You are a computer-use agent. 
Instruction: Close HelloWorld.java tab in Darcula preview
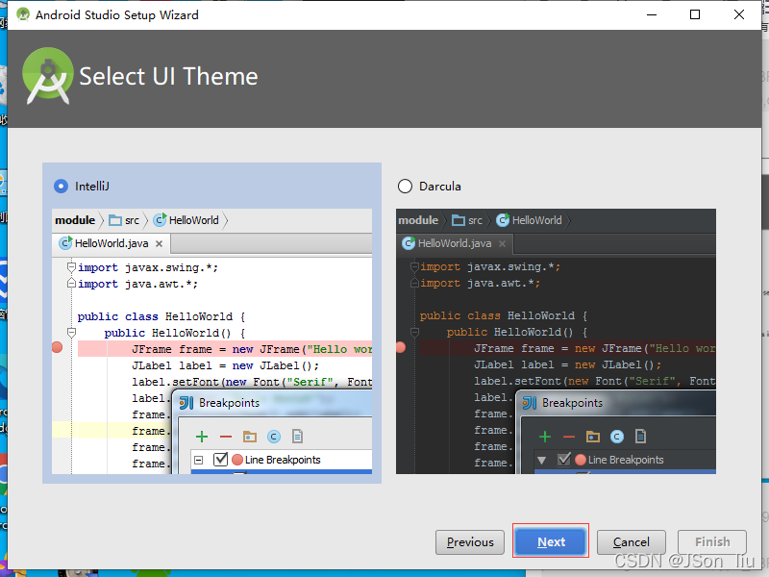pyautogui.click(x=502, y=244)
